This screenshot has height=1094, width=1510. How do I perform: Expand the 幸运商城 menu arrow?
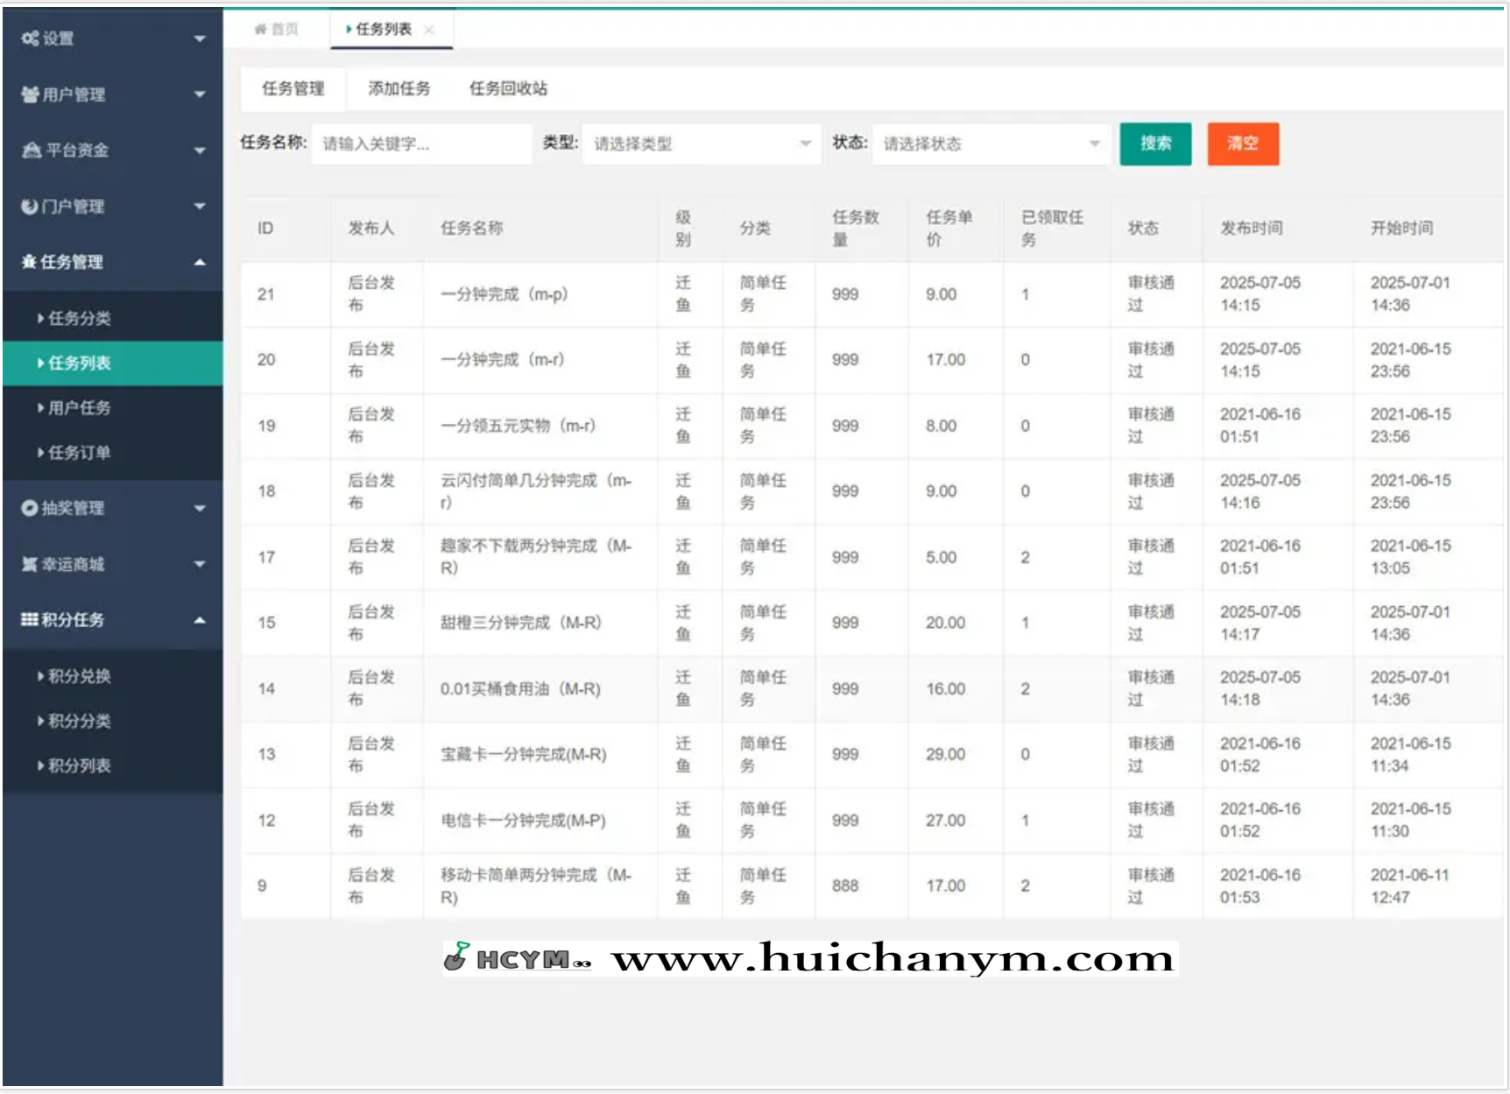coord(200,564)
